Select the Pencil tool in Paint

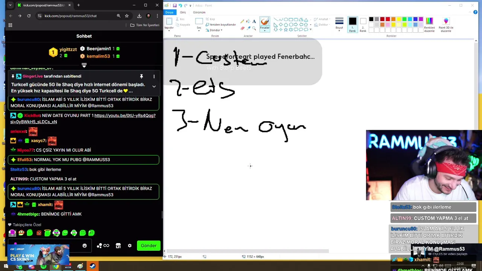coord(242,21)
